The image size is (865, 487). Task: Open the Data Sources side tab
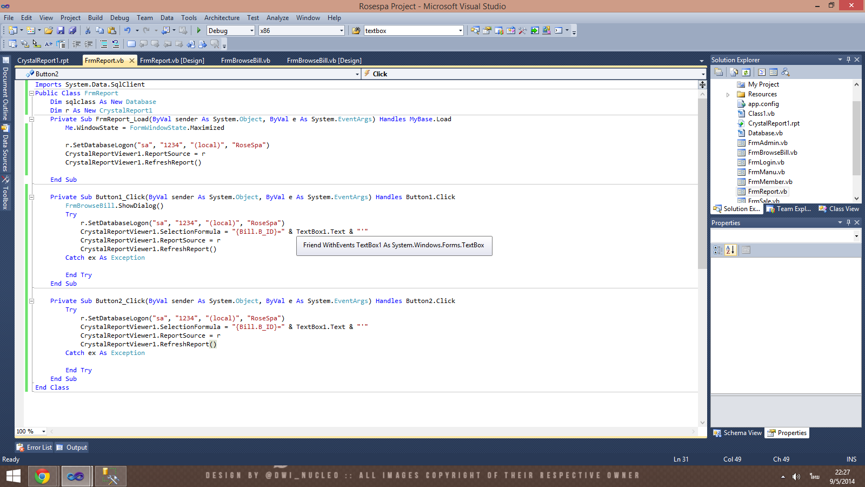pos(5,148)
